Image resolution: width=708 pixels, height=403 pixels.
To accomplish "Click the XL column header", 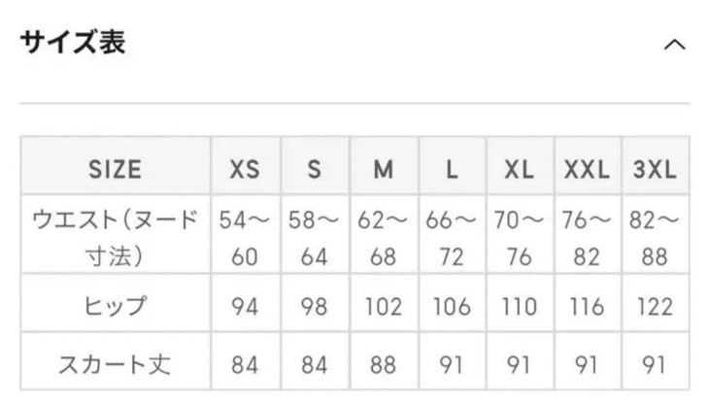I will (x=520, y=169).
